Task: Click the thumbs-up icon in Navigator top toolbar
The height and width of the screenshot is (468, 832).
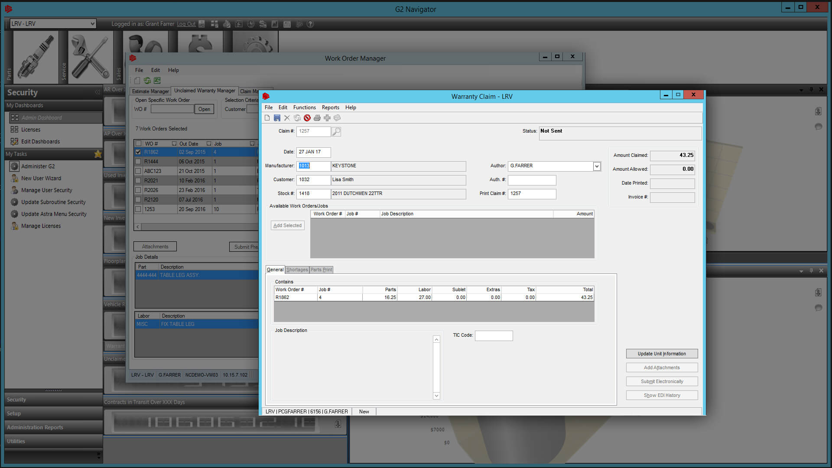Action: point(227,24)
